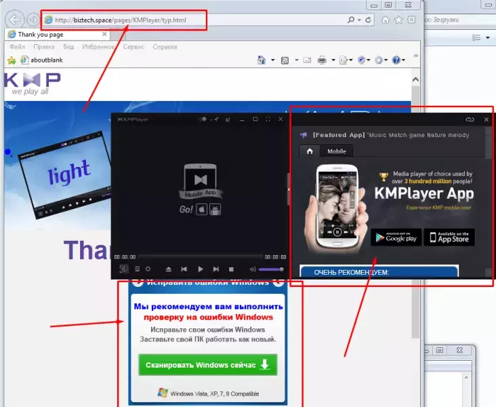Click the Android icon next to Go!
The width and height of the screenshot is (496, 407).
[215, 210]
